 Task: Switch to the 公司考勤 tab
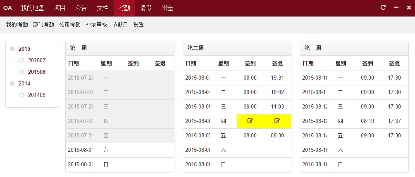[x=70, y=24]
